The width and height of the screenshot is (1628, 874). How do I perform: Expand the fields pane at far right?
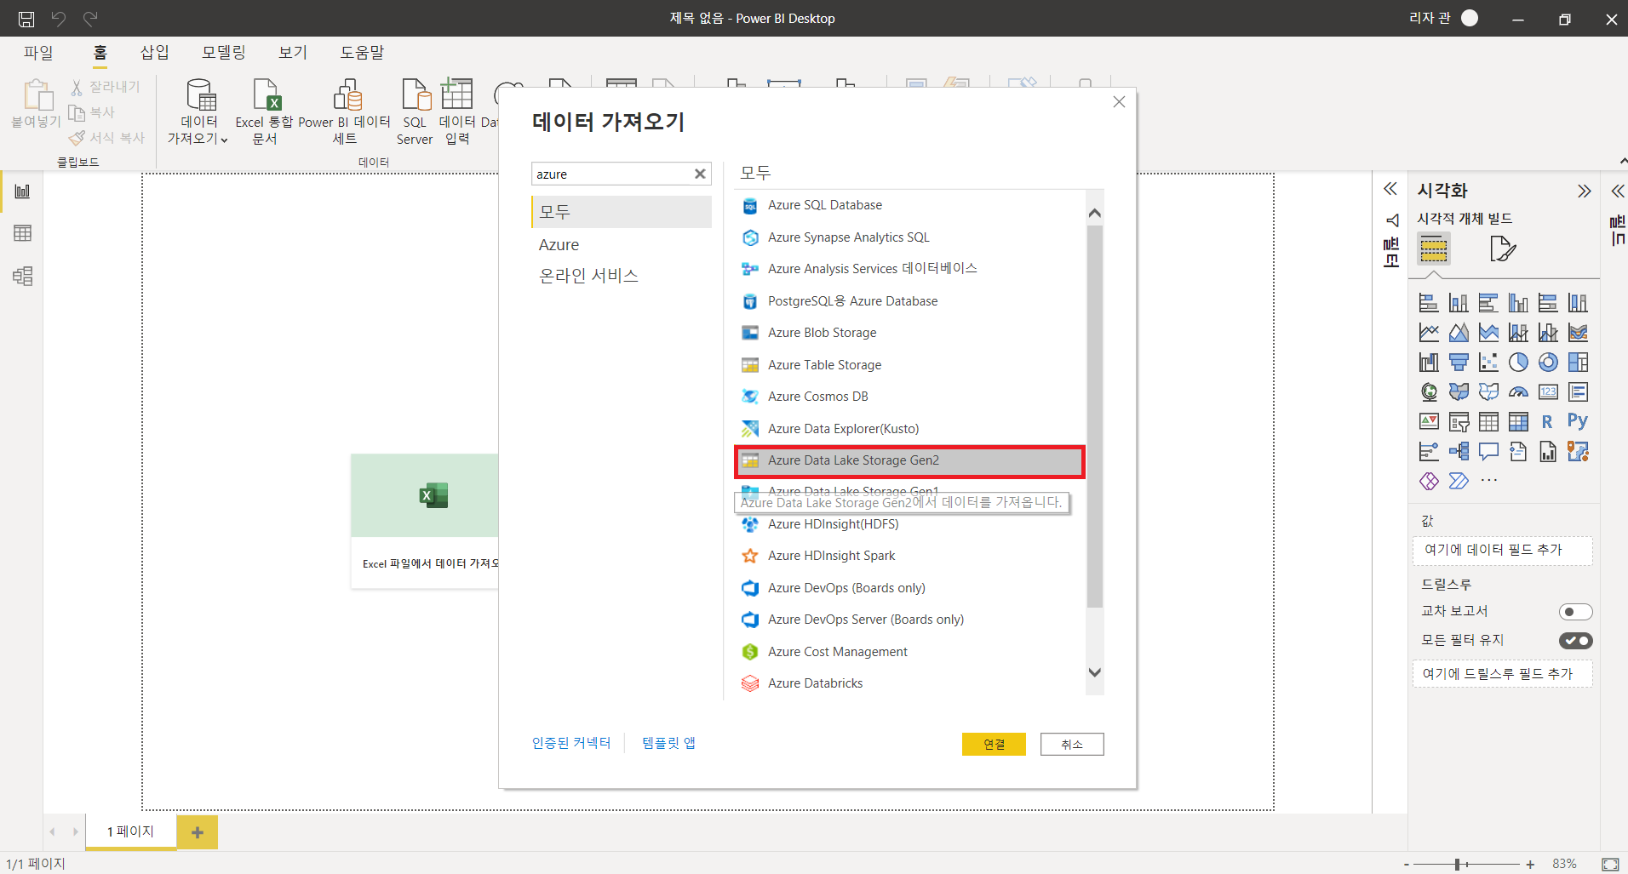click(x=1618, y=191)
